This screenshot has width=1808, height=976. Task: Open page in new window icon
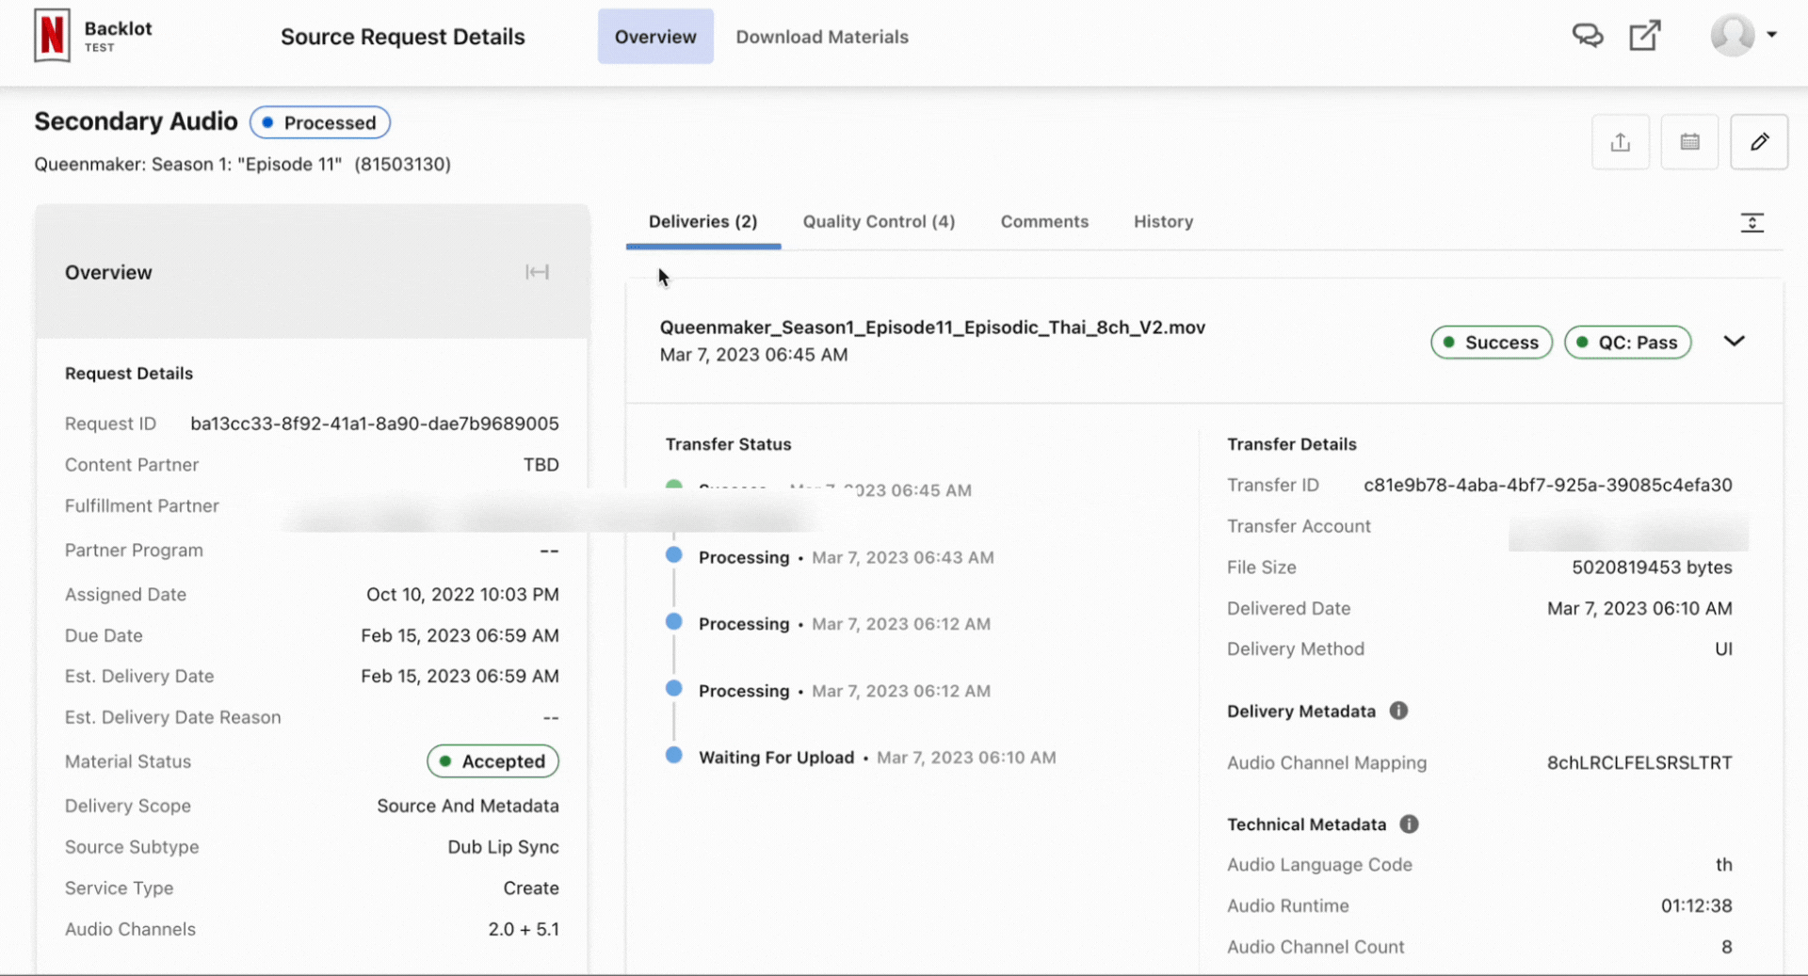pyautogui.click(x=1645, y=36)
